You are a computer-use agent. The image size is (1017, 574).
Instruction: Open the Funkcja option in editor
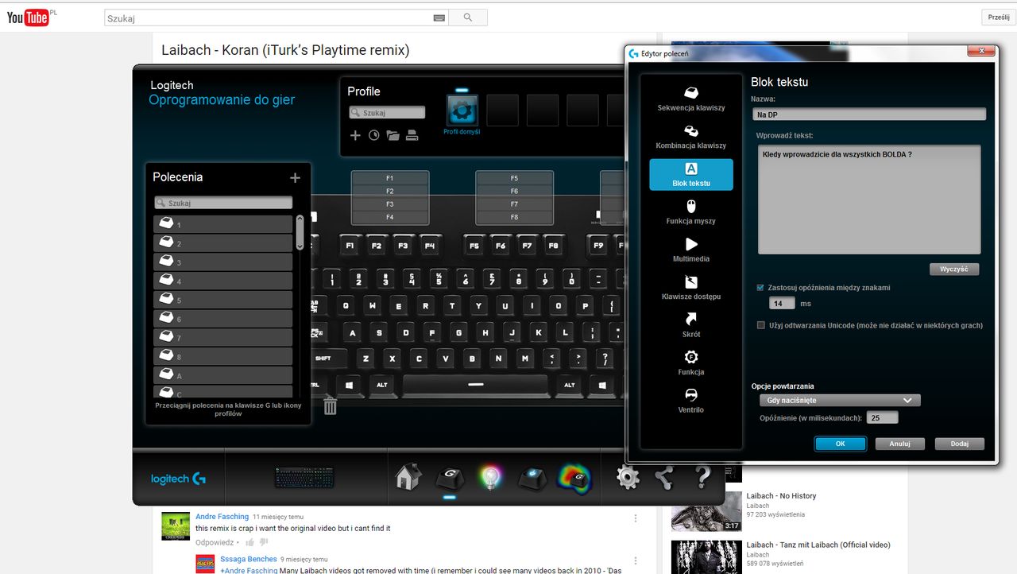pos(690,363)
